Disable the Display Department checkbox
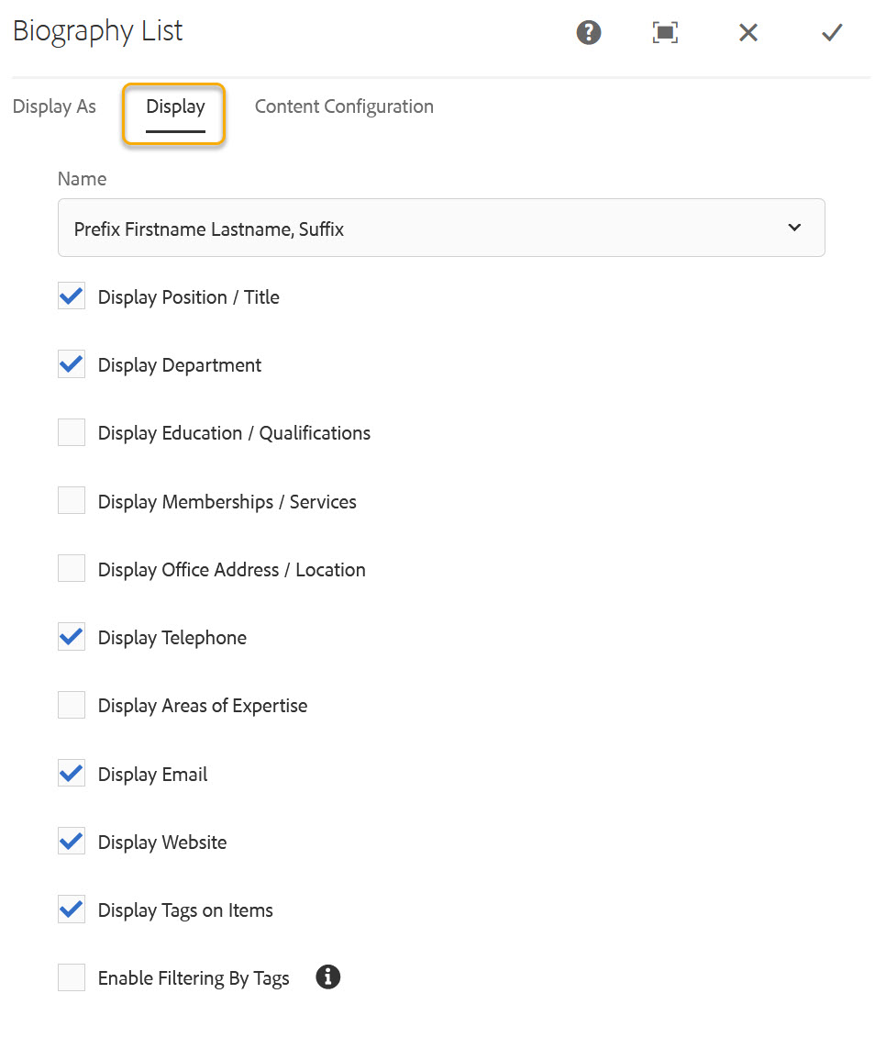The image size is (875, 1038). (72, 364)
